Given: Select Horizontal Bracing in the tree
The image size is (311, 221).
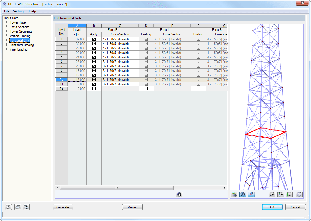Looking at the screenshot, I should pyautogui.click(x=22, y=45).
